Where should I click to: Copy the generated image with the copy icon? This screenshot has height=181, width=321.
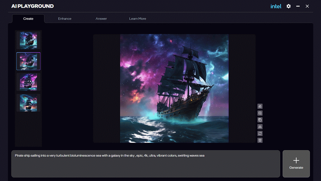[x=260, y=120]
